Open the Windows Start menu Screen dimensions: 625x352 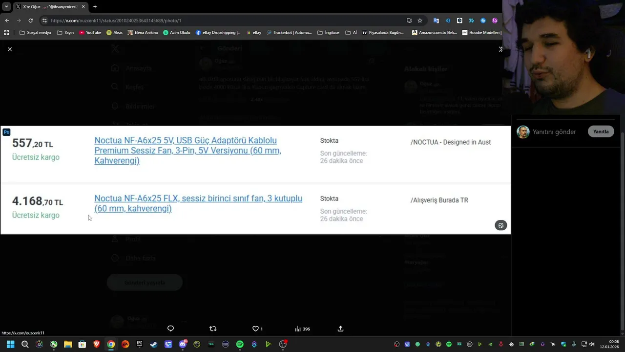[10, 344]
